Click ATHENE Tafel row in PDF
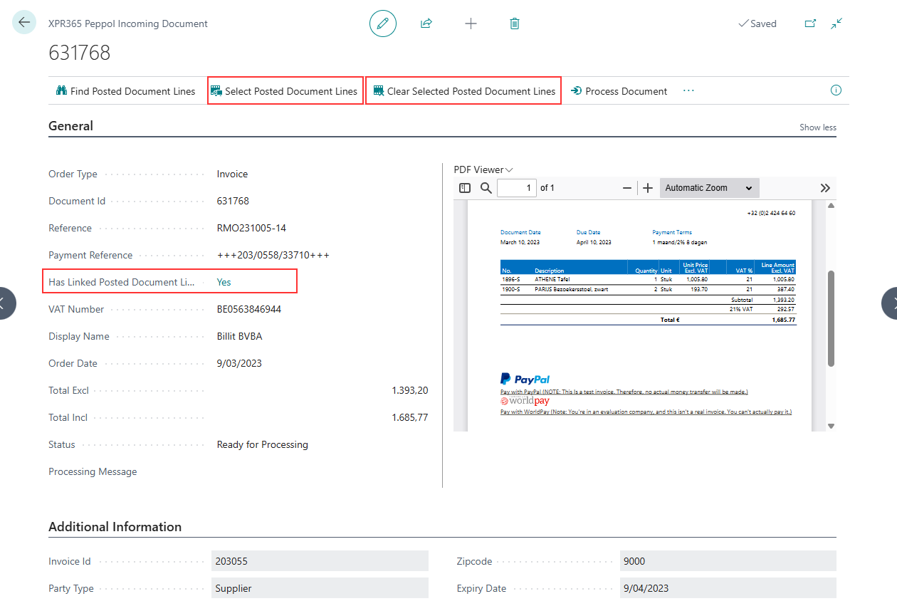 pos(648,279)
